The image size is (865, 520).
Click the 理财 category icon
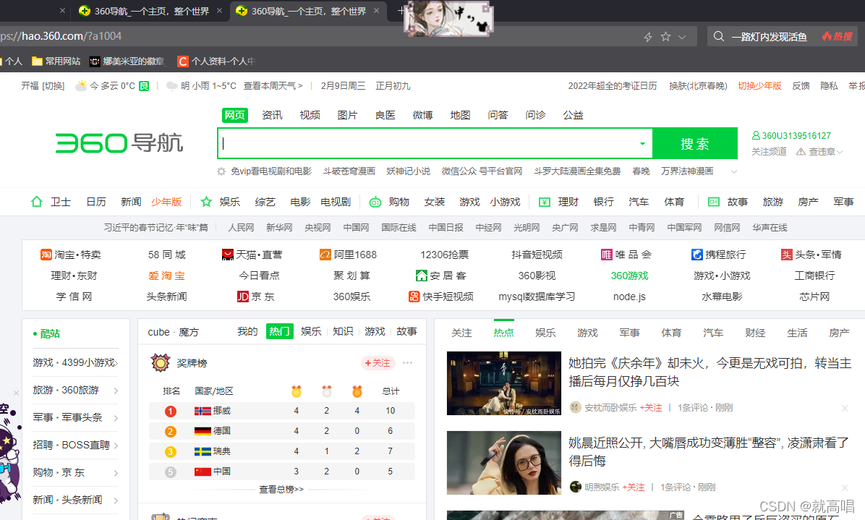tap(545, 202)
